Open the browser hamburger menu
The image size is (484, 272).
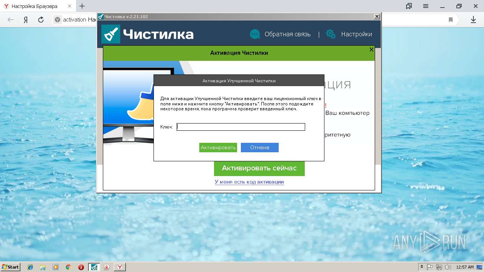(426, 6)
